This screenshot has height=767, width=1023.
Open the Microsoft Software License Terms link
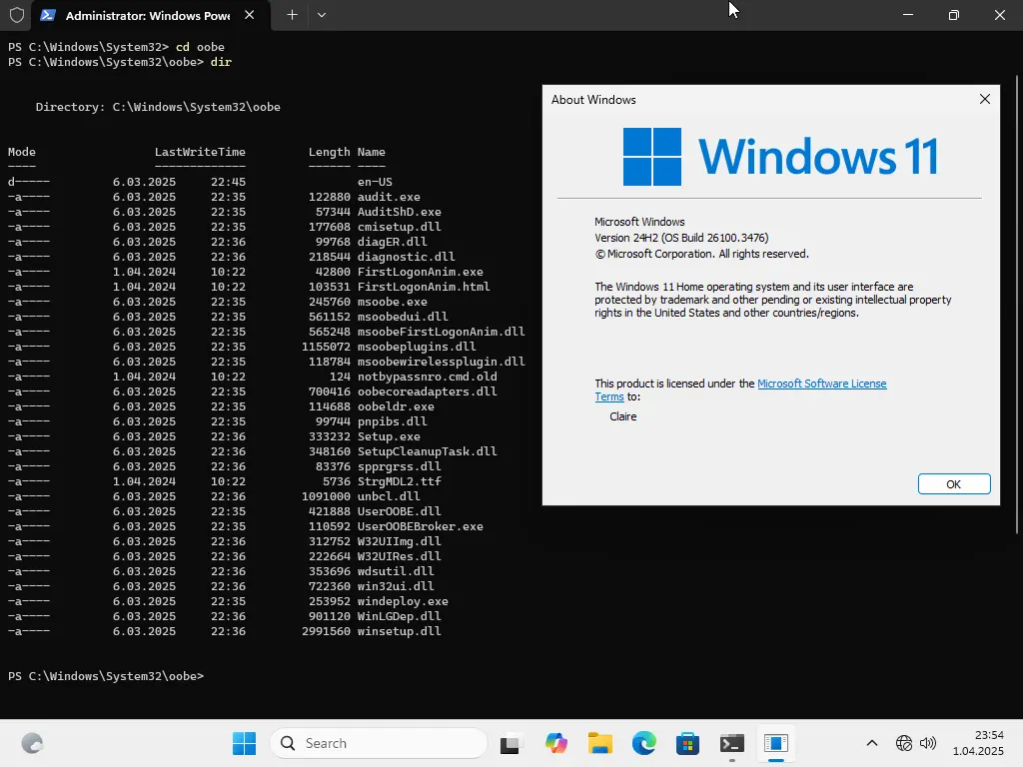pyautogui.click(x=821, y=383)
